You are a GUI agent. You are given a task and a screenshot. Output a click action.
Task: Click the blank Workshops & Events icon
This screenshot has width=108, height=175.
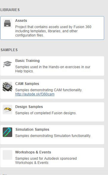(x=7, y=155)
